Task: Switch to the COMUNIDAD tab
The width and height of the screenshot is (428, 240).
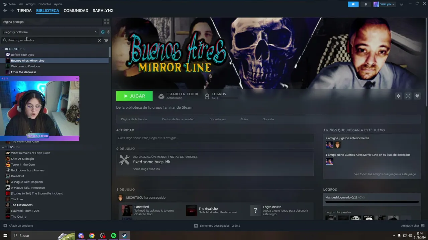Action: 76,11
